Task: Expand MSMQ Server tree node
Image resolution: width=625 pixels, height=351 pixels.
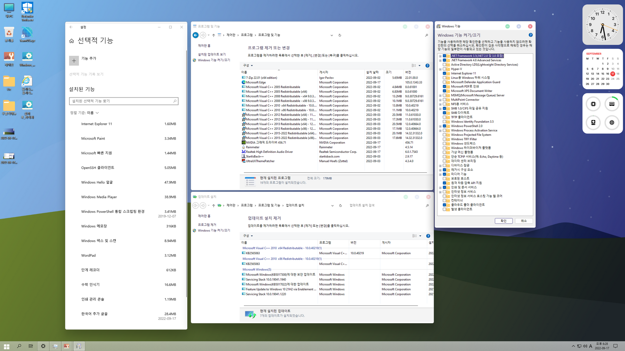Action: click(440, 95)
